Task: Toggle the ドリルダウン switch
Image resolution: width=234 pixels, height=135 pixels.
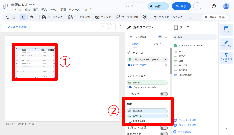Action: coord(164,94)
